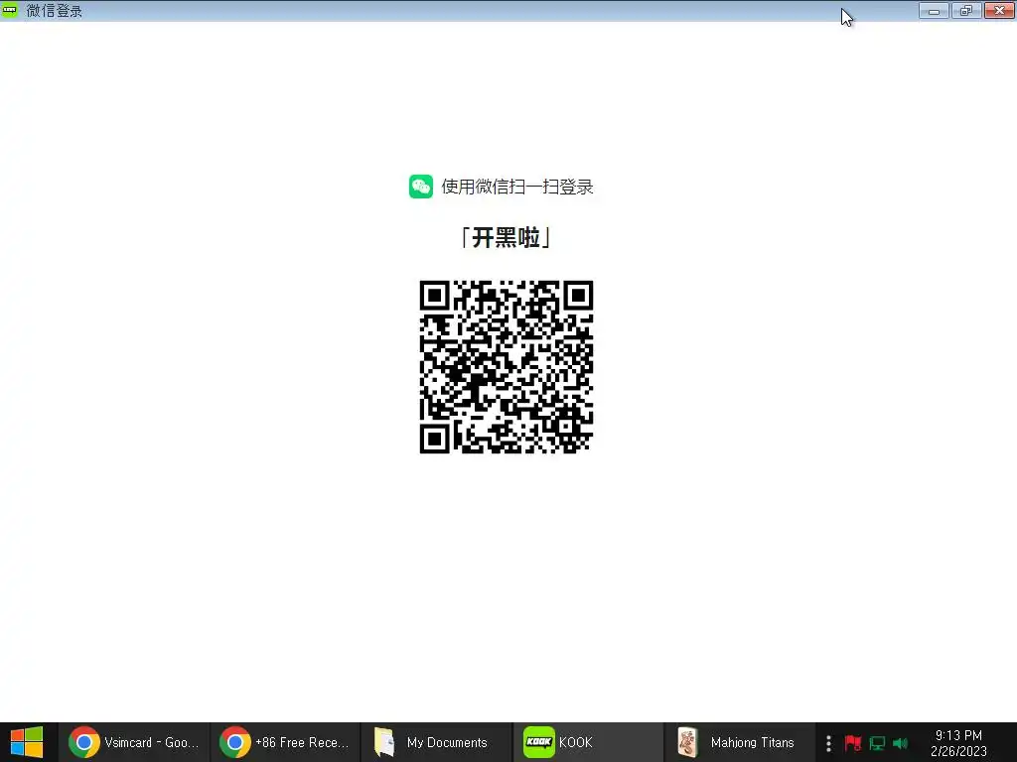Click the KOOK icon in window title bar

[9, 10]
